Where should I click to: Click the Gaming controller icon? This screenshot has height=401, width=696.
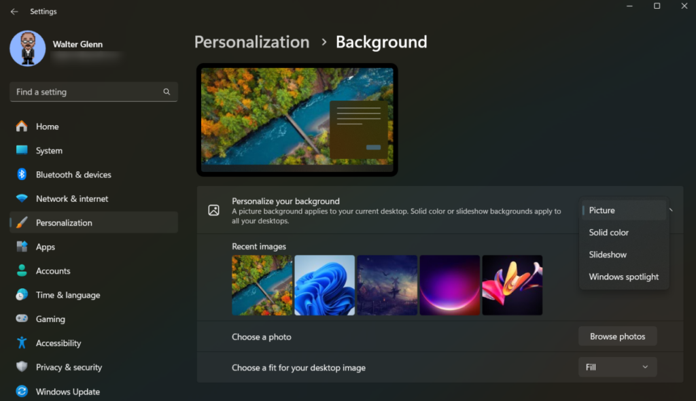[x=22, y=318]
